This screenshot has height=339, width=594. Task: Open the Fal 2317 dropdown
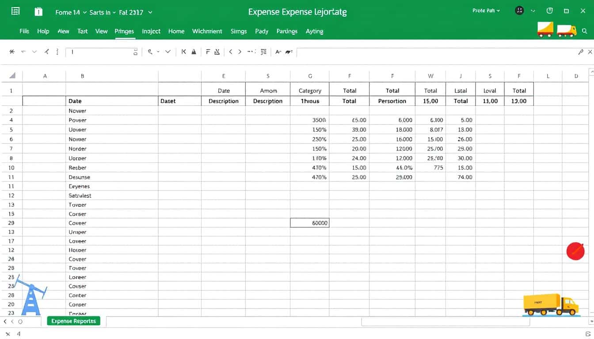tap(135, 12)
